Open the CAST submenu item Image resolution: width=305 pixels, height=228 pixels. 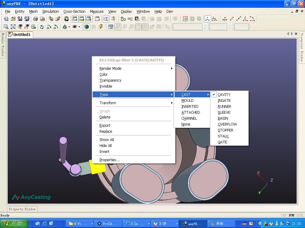[192, 95]
